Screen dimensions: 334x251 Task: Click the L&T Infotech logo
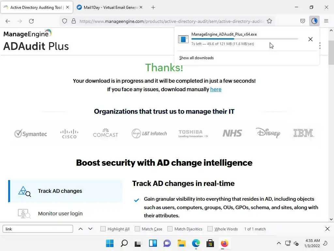(149, 133)
